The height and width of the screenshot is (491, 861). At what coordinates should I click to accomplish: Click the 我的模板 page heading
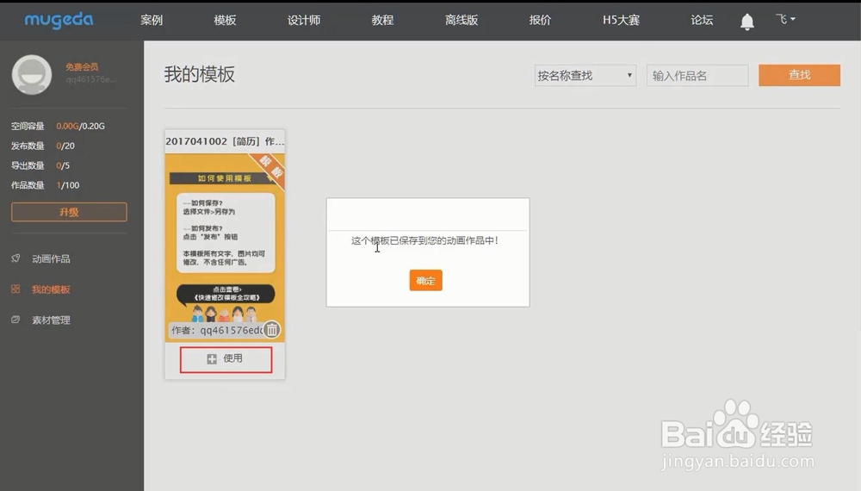click(x=200, y=74)
